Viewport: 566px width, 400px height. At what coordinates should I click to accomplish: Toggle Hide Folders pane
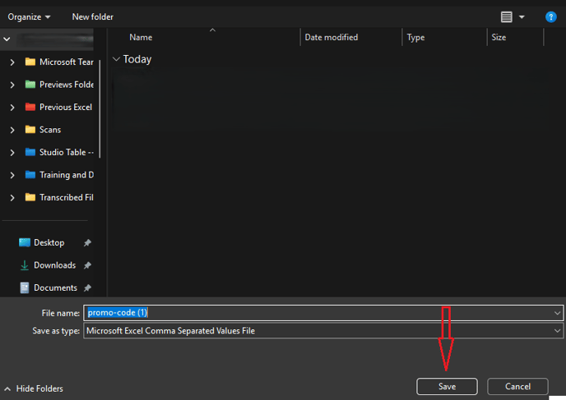click(34, 389)
